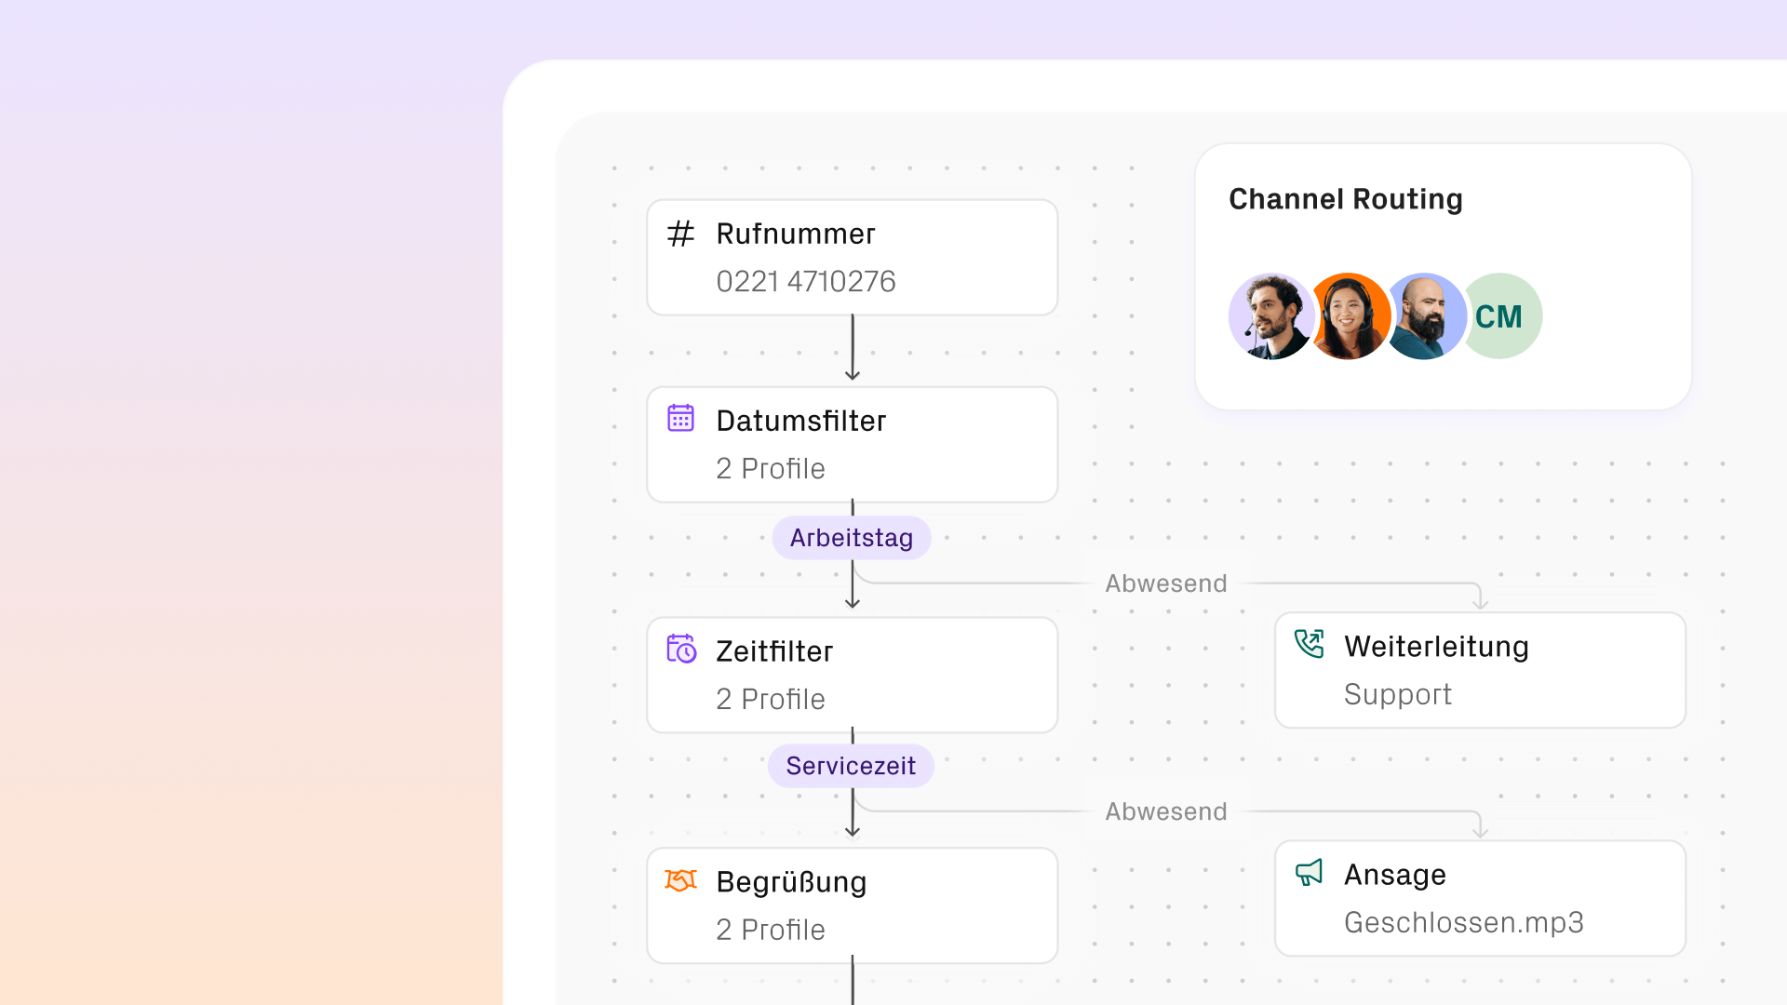
Task: Click the Abwesend label leading to Weiterleitung
Action: pyautogui.click(x=1165, y=583)
